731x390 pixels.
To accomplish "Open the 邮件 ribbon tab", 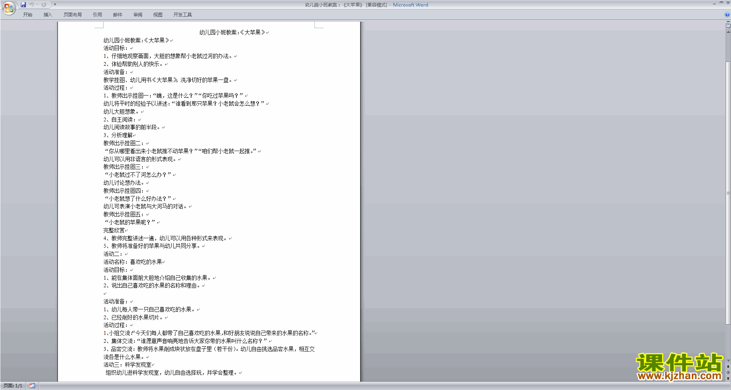I will coord(118,15).
